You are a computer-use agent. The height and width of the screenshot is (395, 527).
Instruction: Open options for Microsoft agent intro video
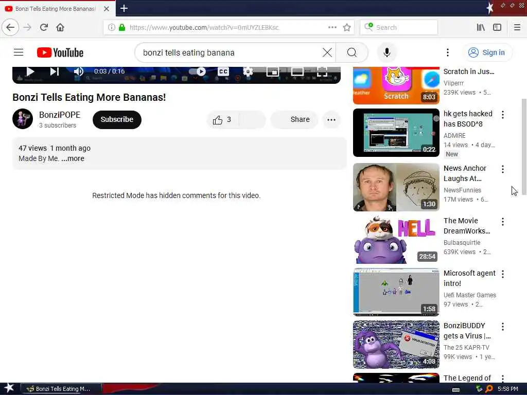502,274
